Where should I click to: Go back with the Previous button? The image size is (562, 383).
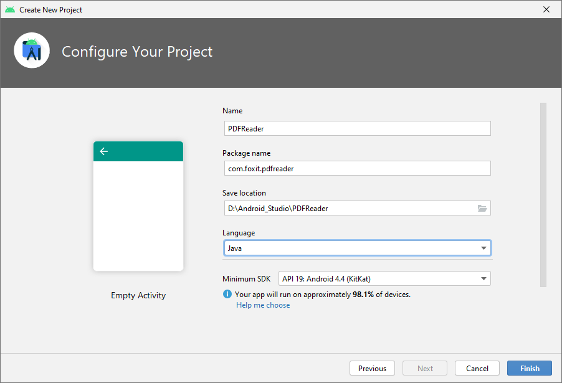[372, 369]
